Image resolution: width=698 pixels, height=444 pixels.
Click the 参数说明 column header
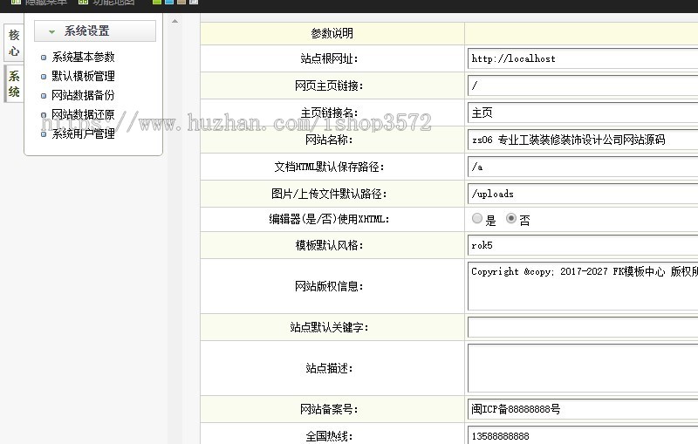pos(332,33)
